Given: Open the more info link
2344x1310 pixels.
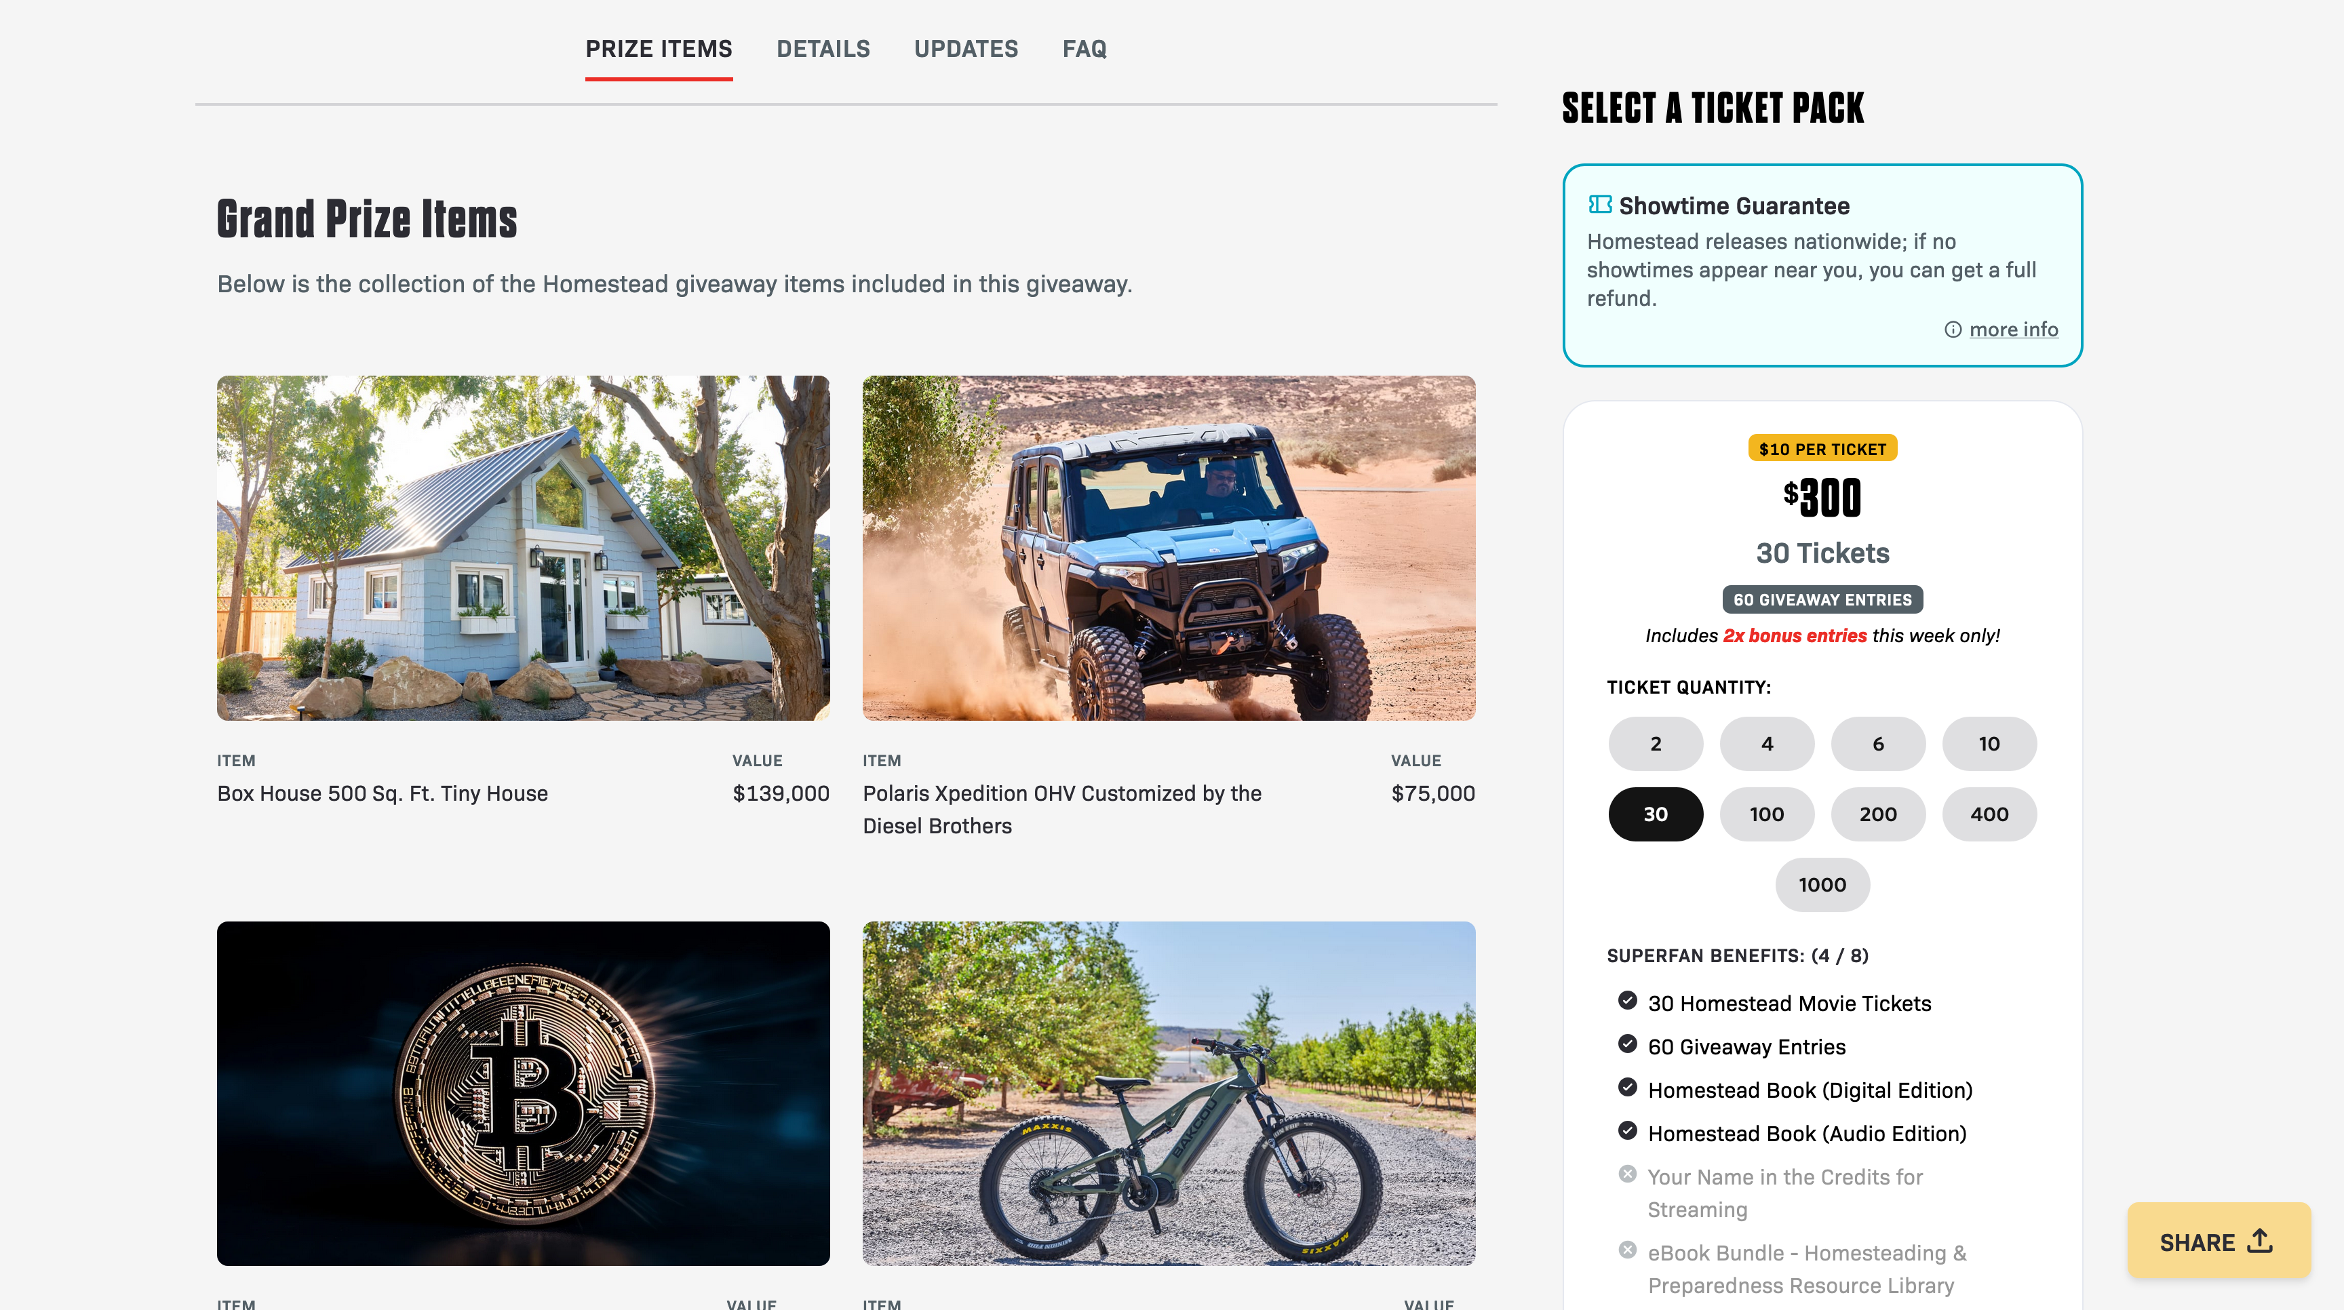Looking at the screenshot, I should point(2014,330).
